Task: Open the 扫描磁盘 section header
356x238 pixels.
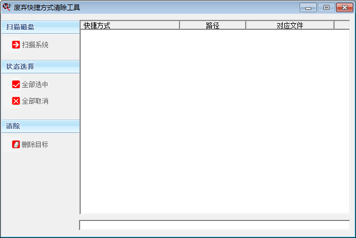Action: click(x=40, y=27)
